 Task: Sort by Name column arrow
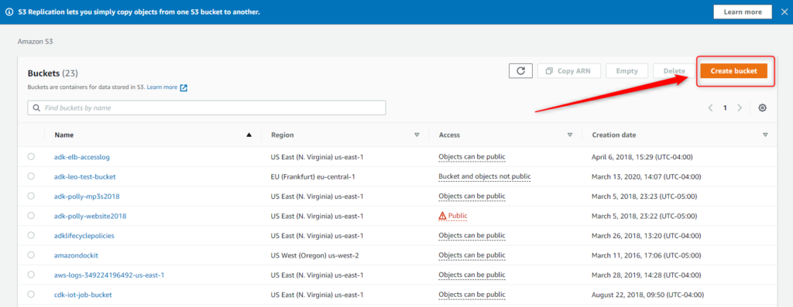coord(249,135)
